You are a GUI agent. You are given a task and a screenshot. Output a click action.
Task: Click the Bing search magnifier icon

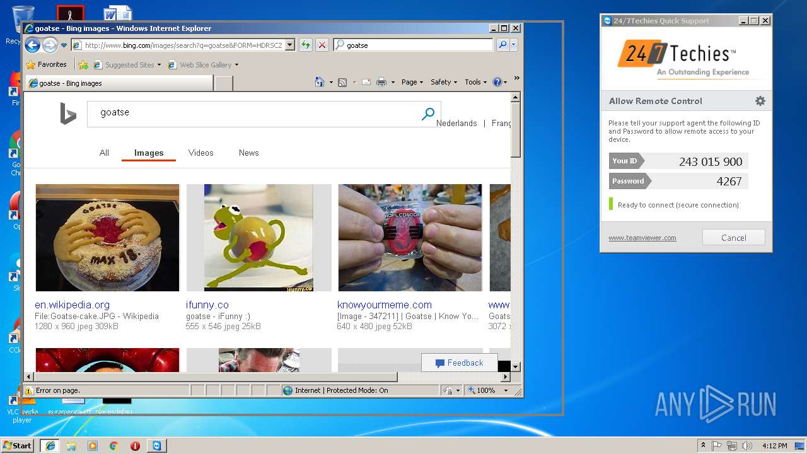click(428, 113)
